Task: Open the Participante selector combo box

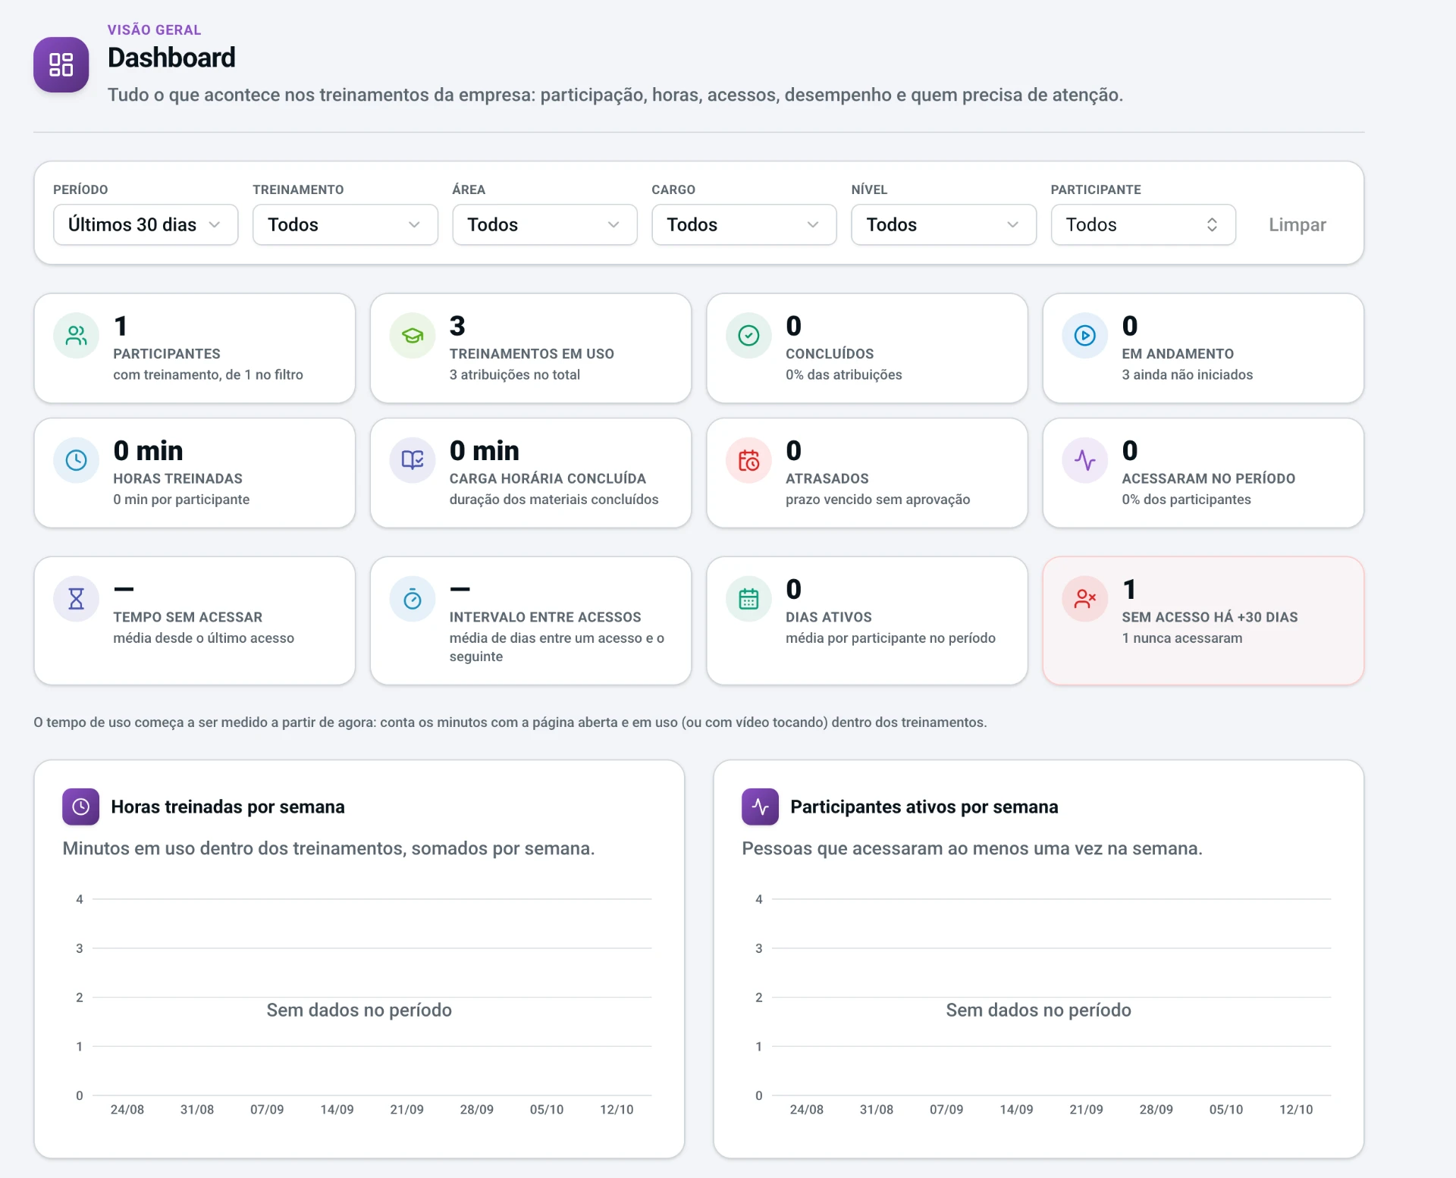Action: click(x=1143, y=224)
